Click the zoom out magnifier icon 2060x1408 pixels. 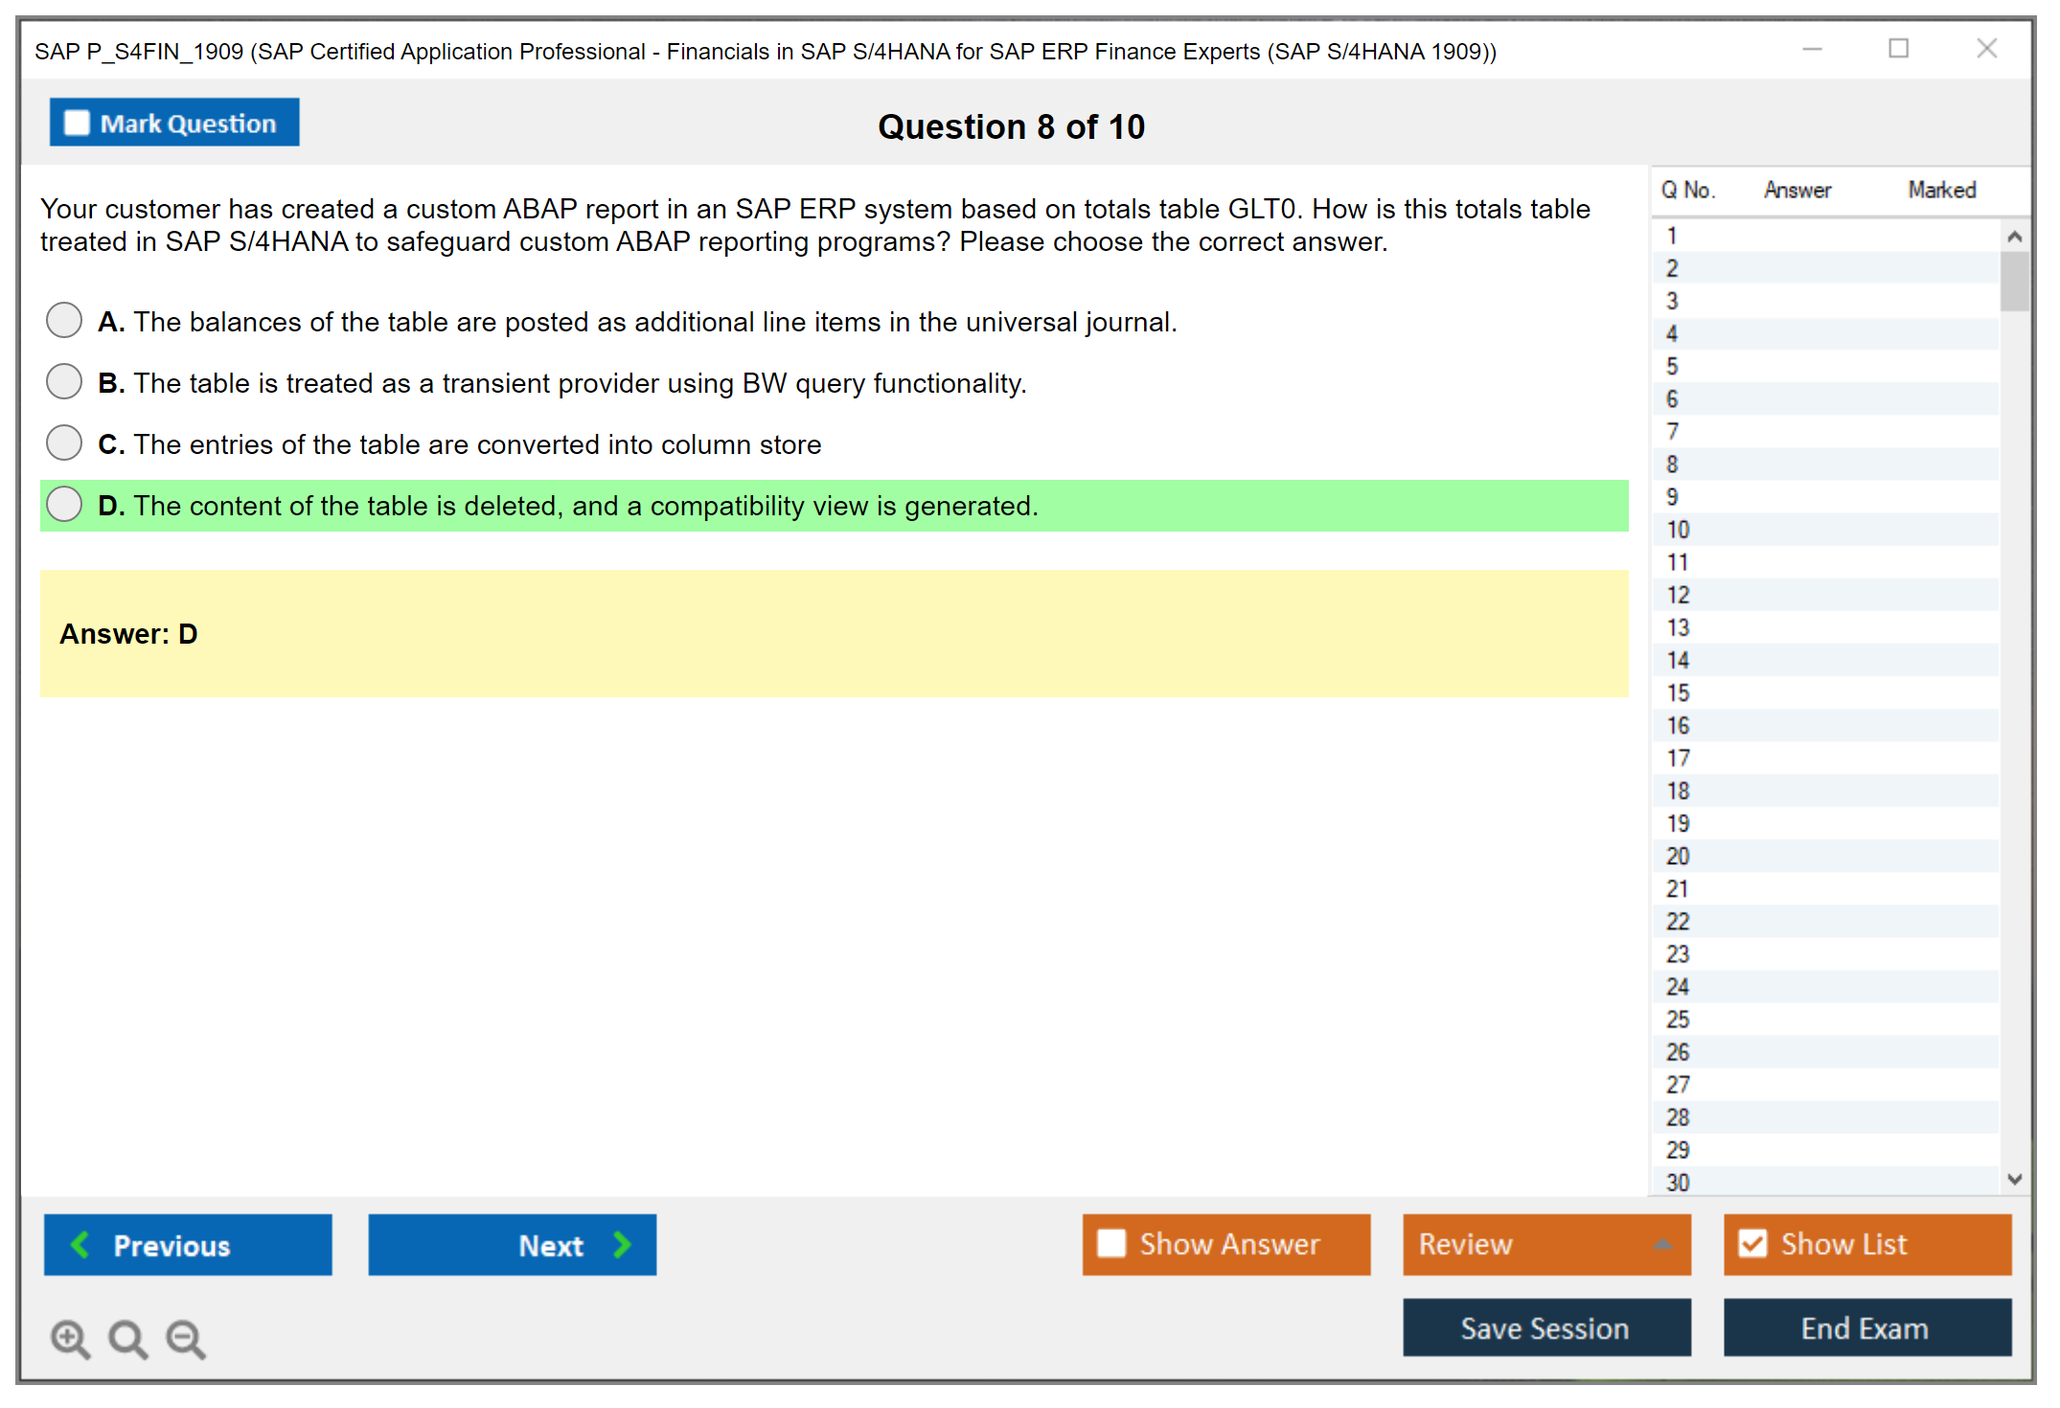(186, 1338)
